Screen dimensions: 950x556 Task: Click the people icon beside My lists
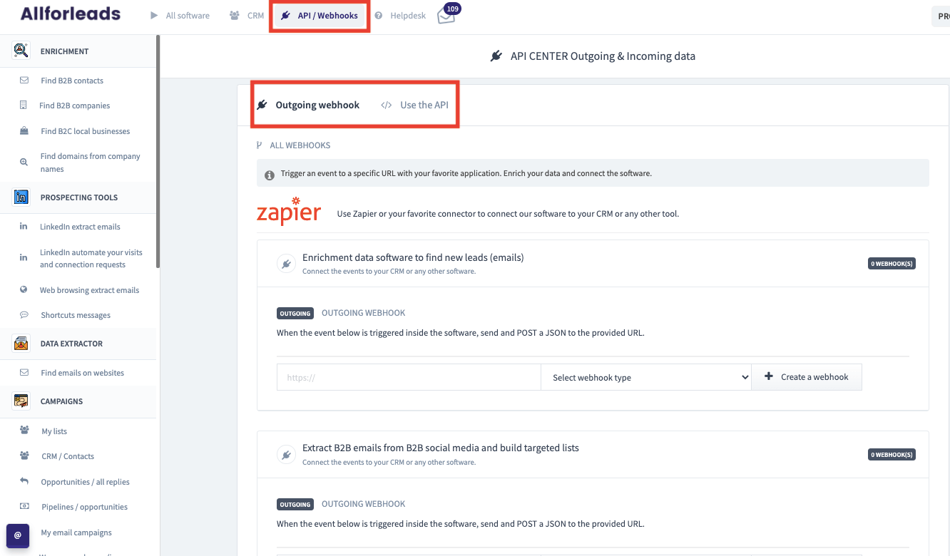coord(25,431)
